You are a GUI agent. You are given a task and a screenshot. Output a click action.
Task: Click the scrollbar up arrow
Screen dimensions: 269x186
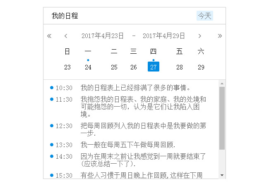click(x=222, y=83)
